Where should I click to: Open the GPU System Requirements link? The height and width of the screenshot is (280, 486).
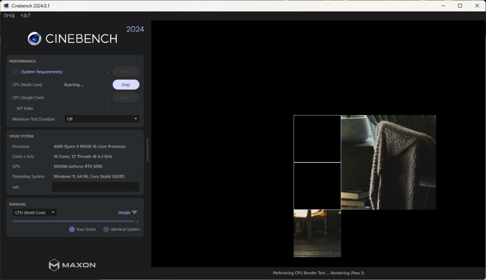pos(42,72)
